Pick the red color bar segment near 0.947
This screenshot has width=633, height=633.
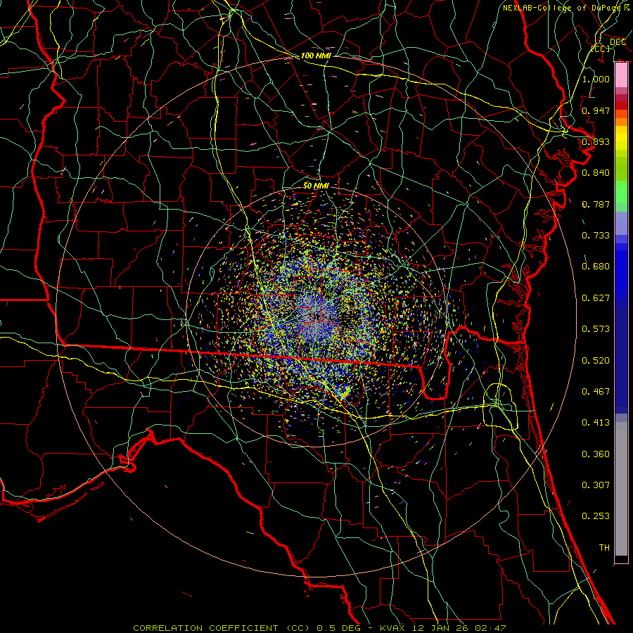tap(621, 105)
